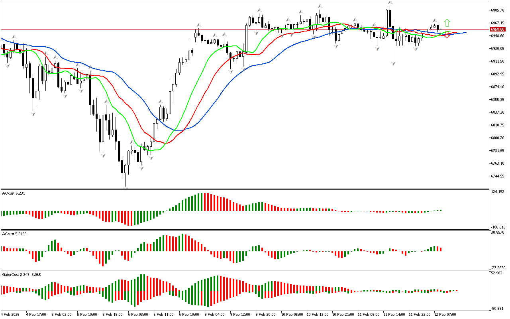Screen dimensions: 510x319
Task: Select fractal marker above the tallest 11 Feb candle
Action: [x=390, y=3]
